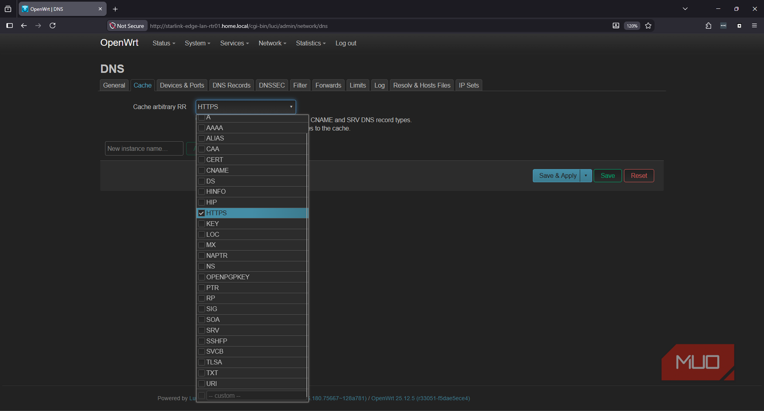Click the install/download page icon in address bar
This screenshot has width=764, height=411.
point(616,26)
